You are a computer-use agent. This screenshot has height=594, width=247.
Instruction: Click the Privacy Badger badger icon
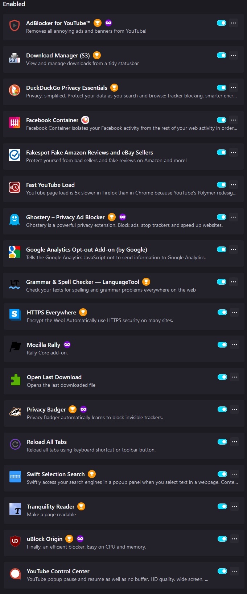(x=15, y=412)
